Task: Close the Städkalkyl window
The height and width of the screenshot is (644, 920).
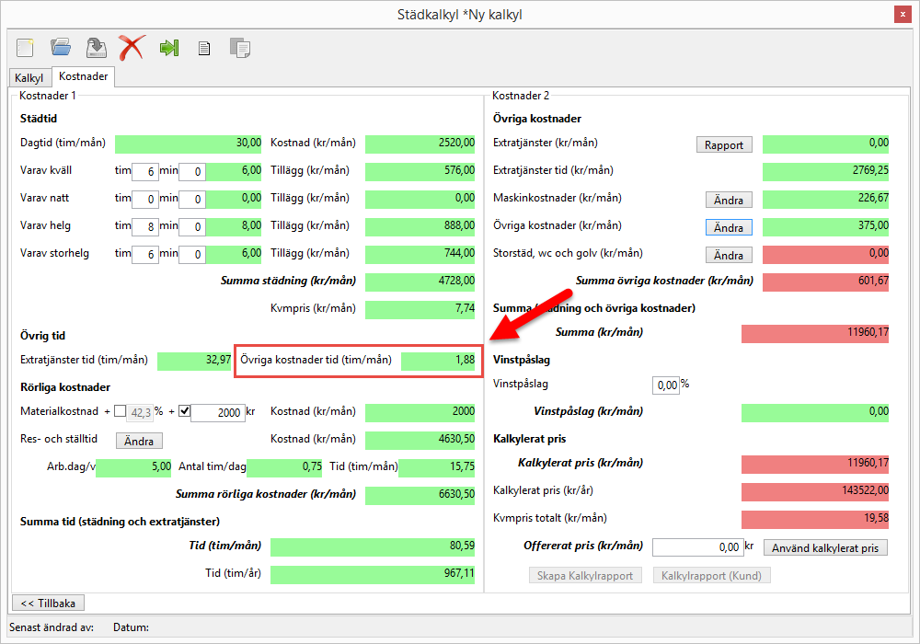Action: point(902,14)
